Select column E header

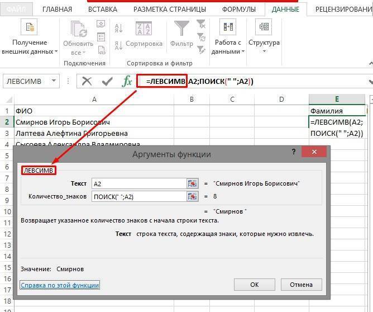click(x=337, y=99)
